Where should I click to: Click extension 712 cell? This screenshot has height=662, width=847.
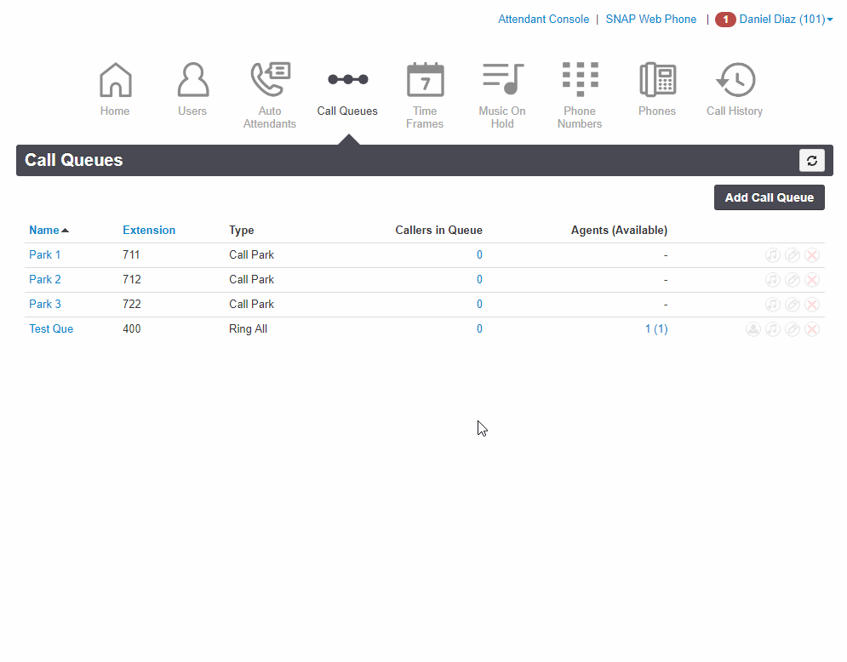click(132, 280)
